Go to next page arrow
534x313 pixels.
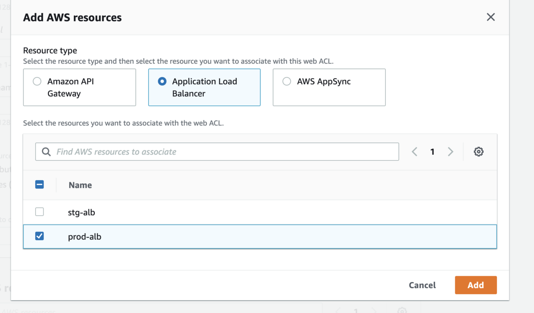[x=450, y=152]
